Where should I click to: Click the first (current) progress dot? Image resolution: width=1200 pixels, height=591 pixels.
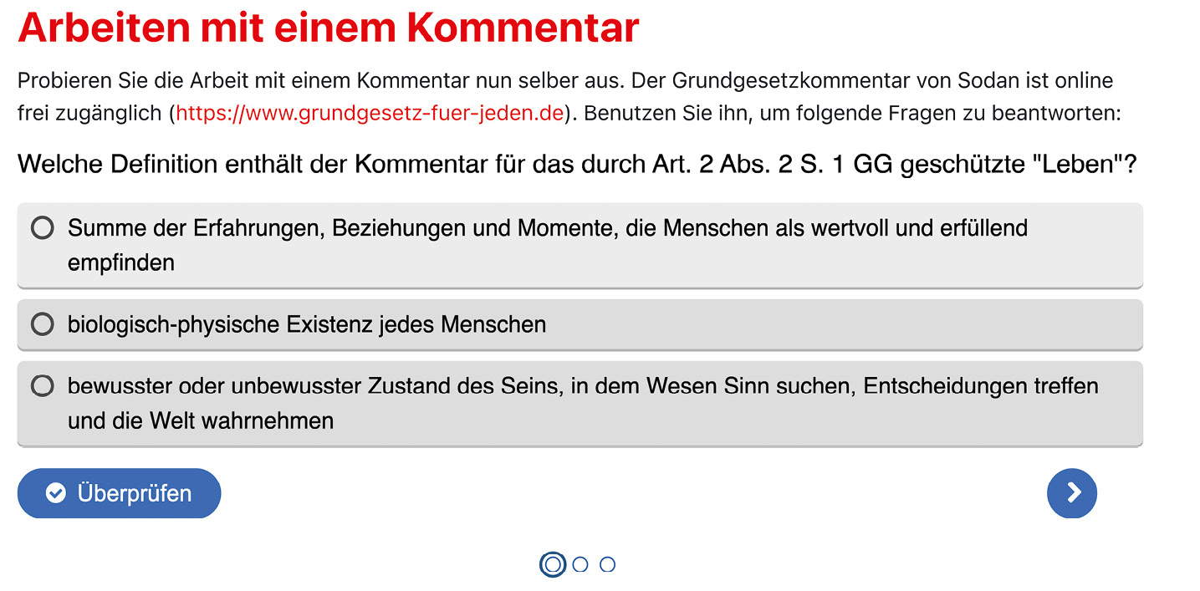tap(552, 564)
